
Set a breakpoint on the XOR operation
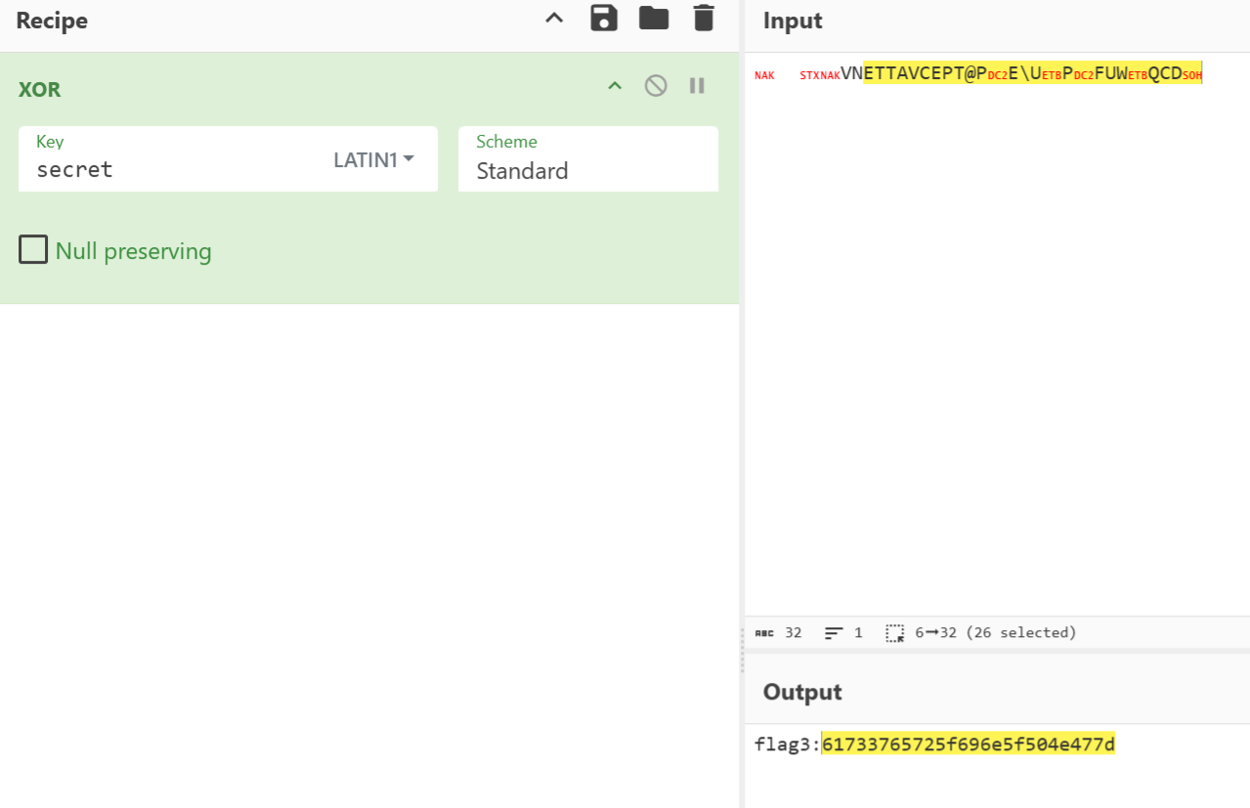click(697, 86)
